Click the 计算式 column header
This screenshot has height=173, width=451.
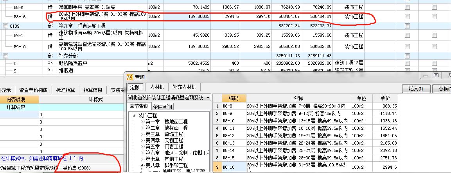click(96, 99)
